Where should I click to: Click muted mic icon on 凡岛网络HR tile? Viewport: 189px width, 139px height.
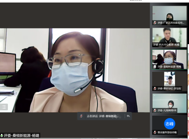(155, 110)
